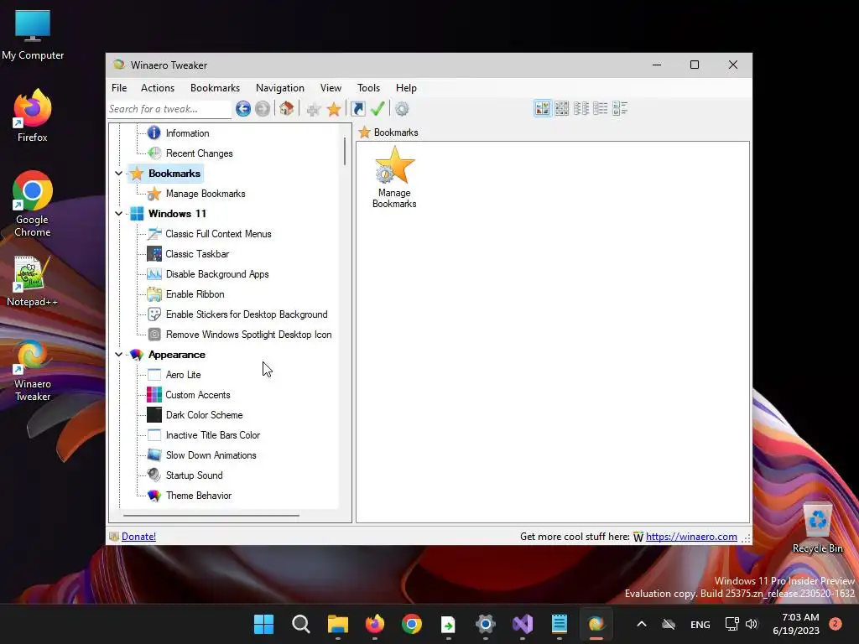The width and height of the screenshot is (859, 644).
Task: Click the shortcut arrow toolbar icon
Action: 357,109
